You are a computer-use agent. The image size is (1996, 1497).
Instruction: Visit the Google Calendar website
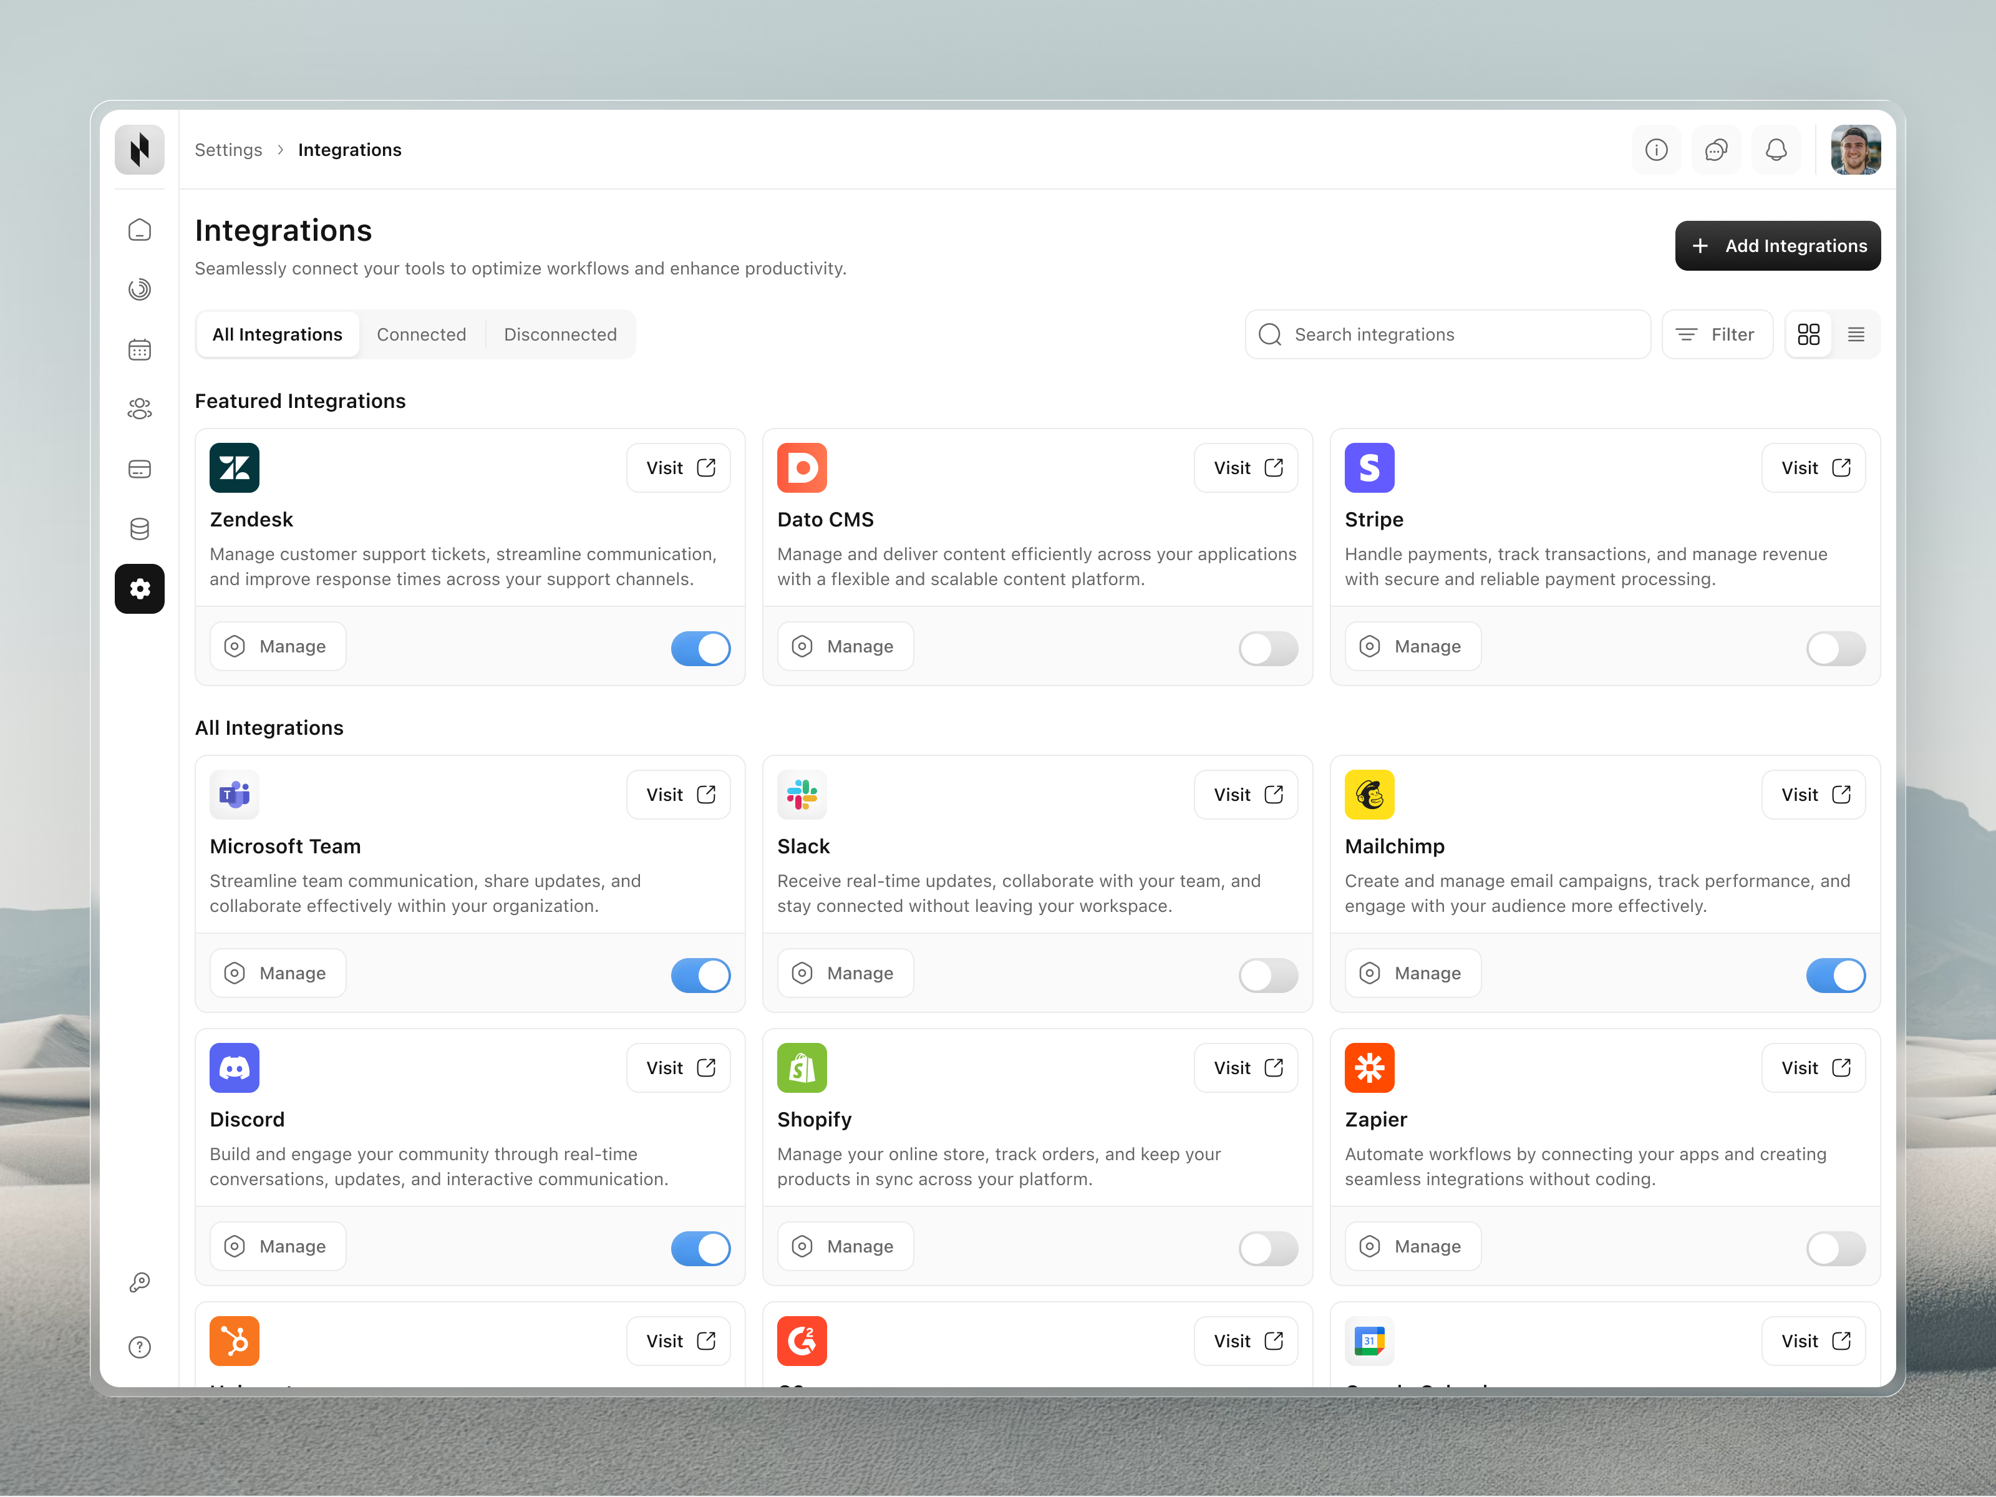click(x=1814, y=1341)
